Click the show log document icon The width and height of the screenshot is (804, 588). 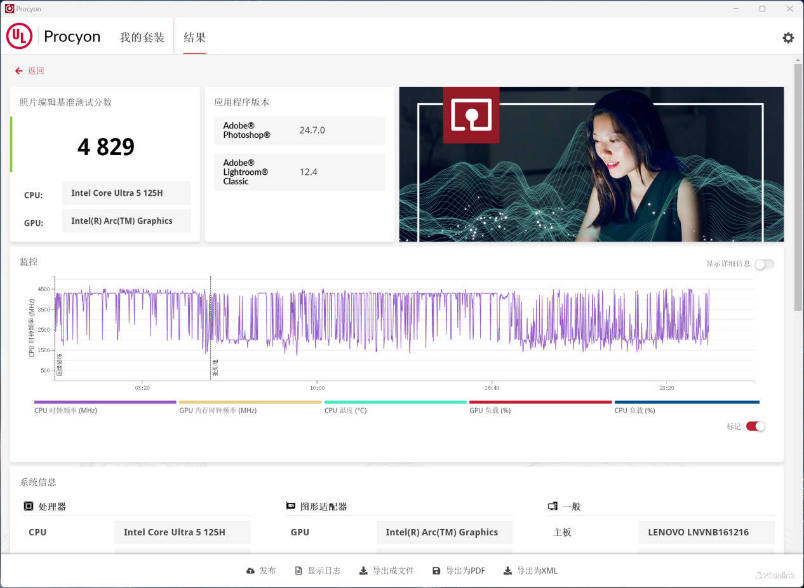(298, 571)
